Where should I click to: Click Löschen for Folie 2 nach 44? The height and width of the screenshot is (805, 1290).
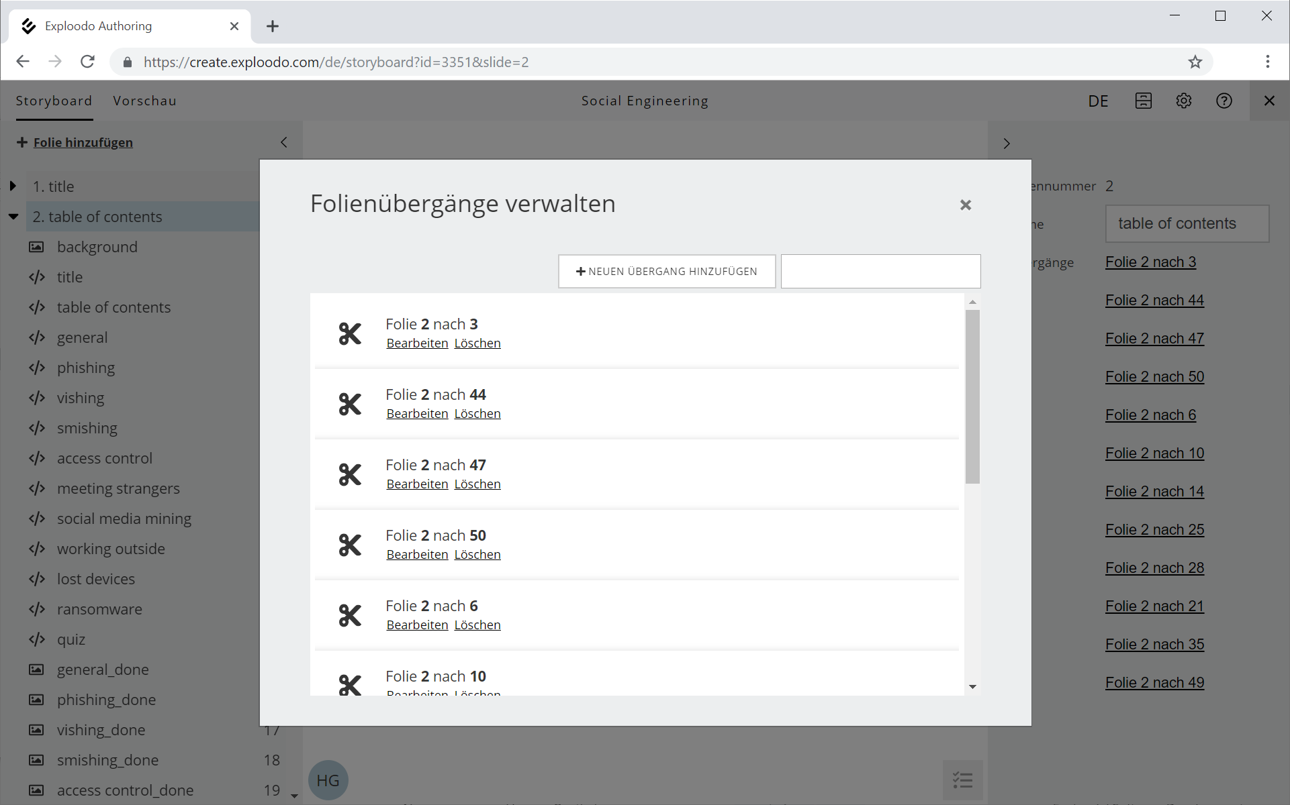pyautogui.click(x=477, y=413)
